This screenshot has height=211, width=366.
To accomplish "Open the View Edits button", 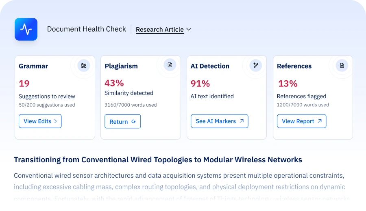I will pyautogui.click(x=40, y=121).
